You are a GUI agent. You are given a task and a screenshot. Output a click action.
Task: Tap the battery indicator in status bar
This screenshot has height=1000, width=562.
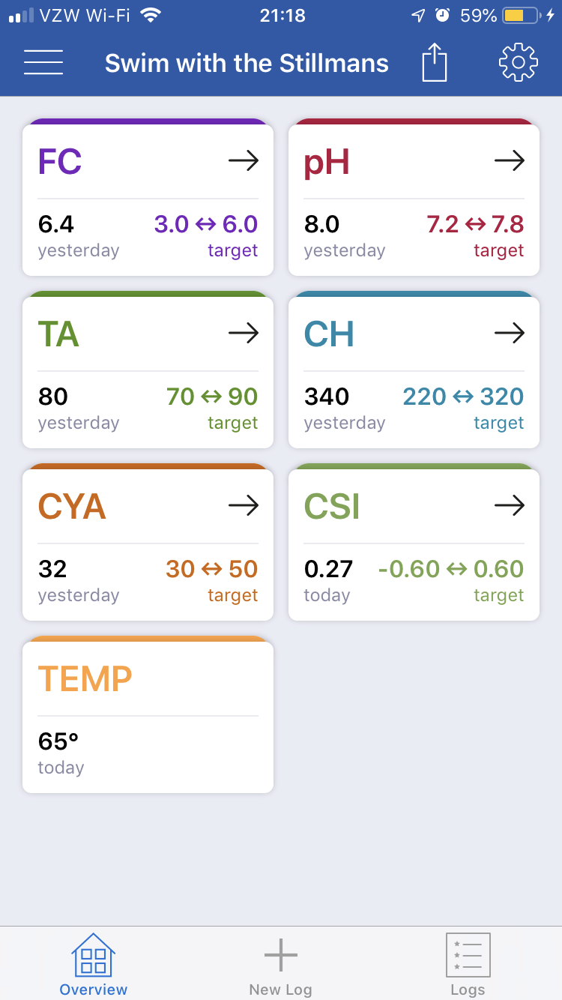click(x=522, y=15)
